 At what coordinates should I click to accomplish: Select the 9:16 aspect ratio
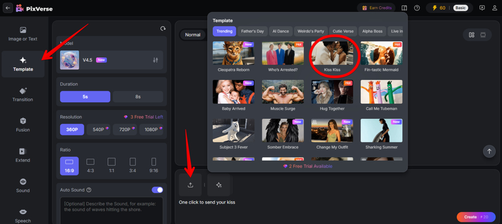click(x=154, y=165)
